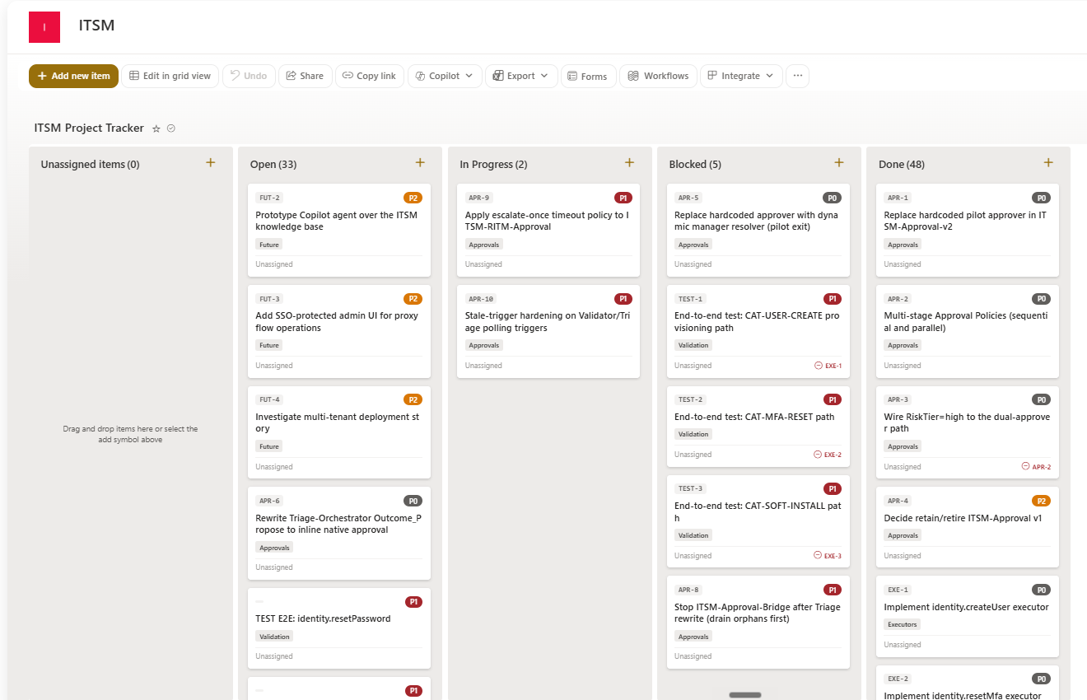This screenshot has width=1087, height=700.
Task: Open the Copilot dropdown
Action: pyautogui.click(x=445, y=76)
